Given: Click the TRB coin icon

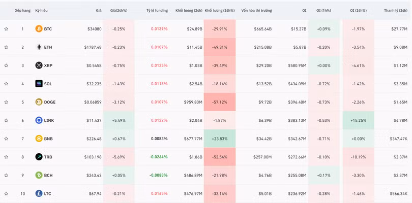Looking at the screenshot, I should pos(39,157).
